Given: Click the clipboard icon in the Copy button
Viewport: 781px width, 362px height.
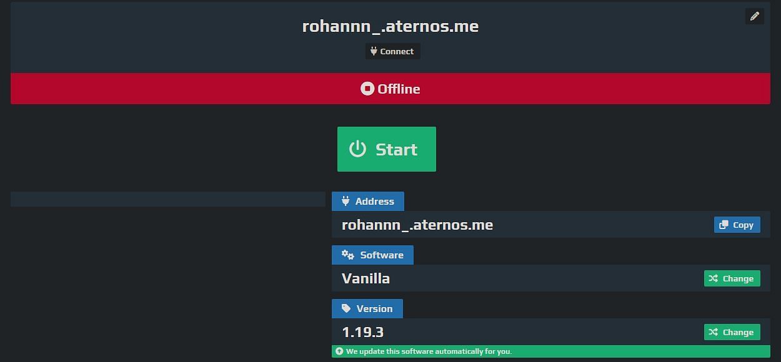Looking at the screenshot, I should 724,225.
